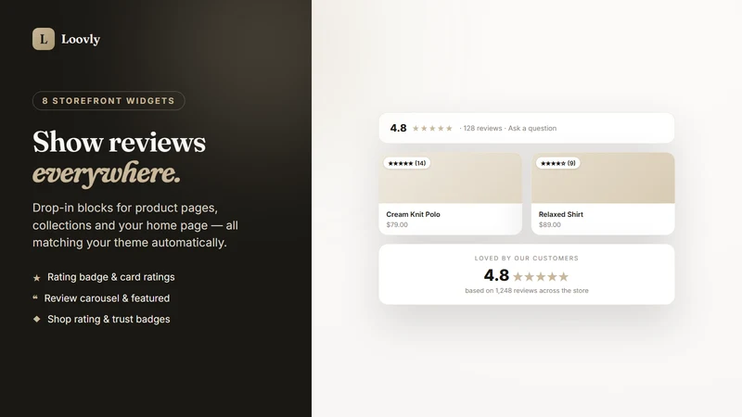
Task: Click the 4.8 rating in the top bar
Action: tap(398, 128)
